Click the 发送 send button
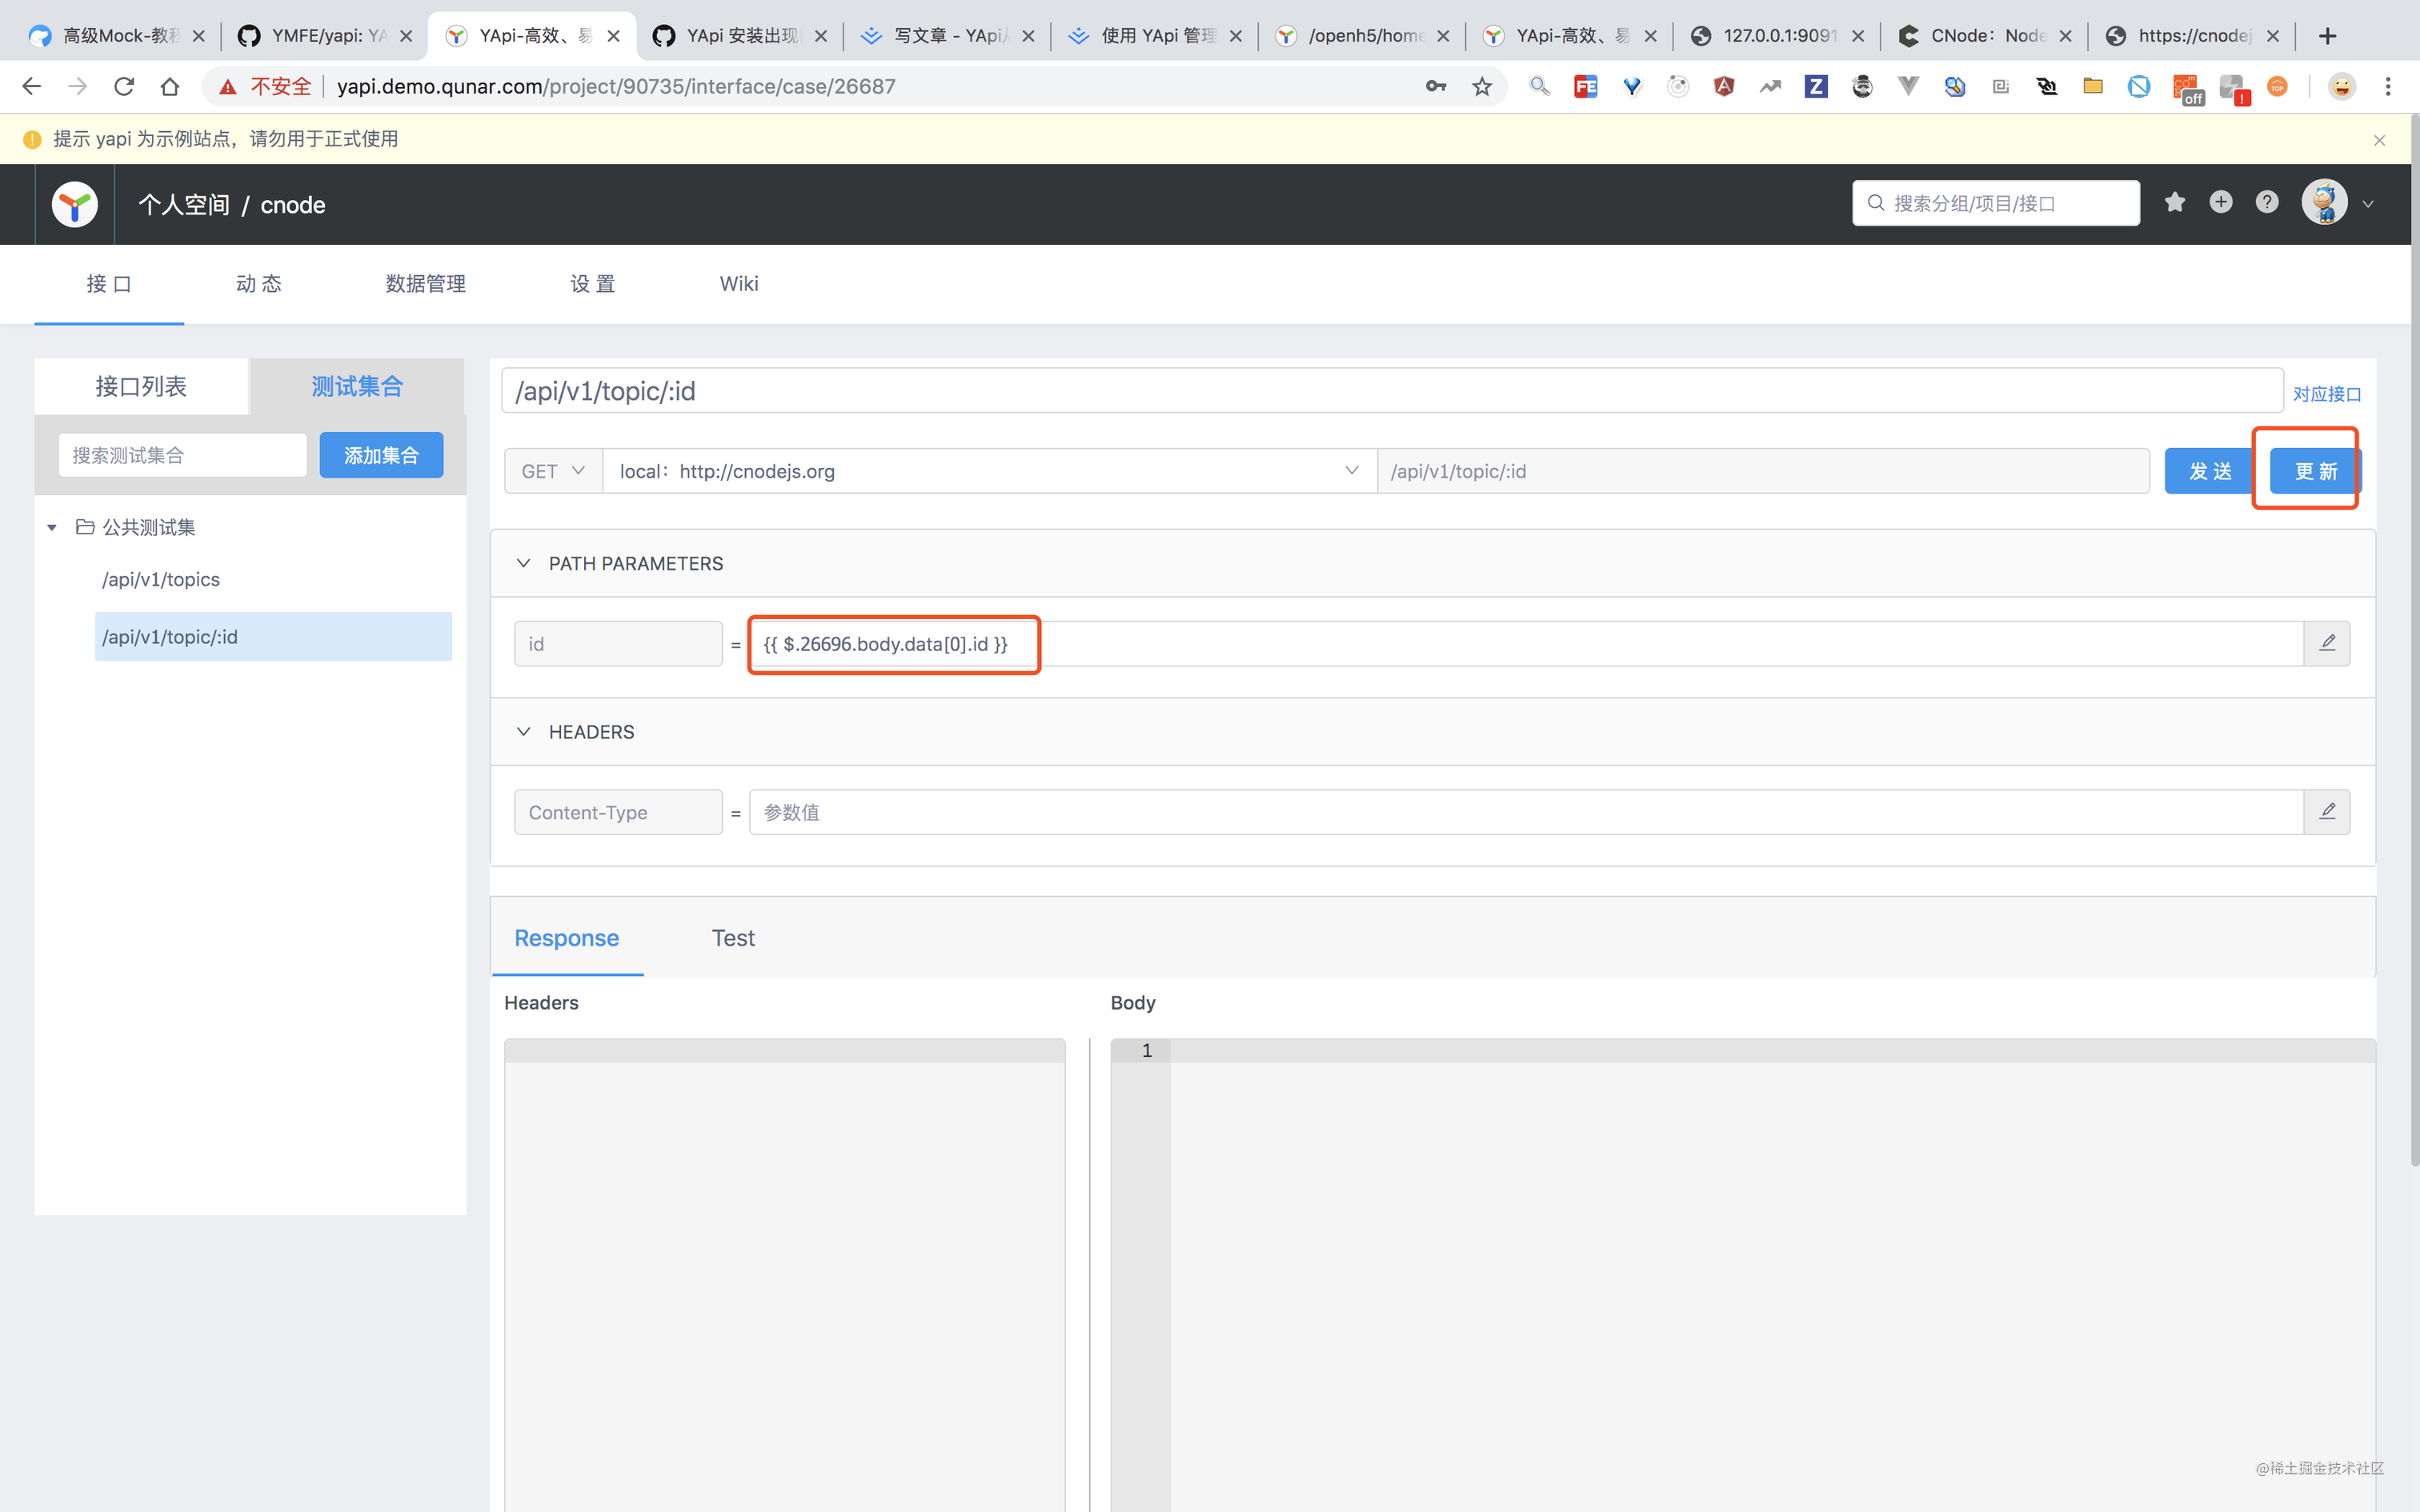 point(2210,471)
